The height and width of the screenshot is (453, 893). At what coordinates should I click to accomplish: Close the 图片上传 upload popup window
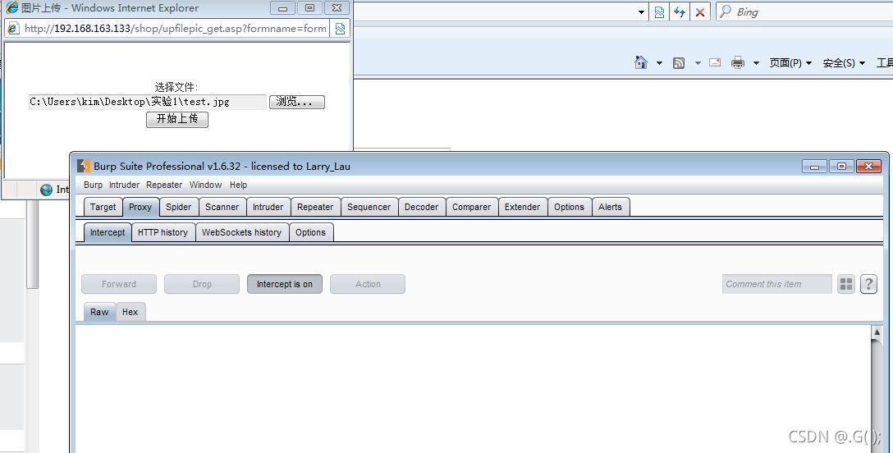[337, 8]
